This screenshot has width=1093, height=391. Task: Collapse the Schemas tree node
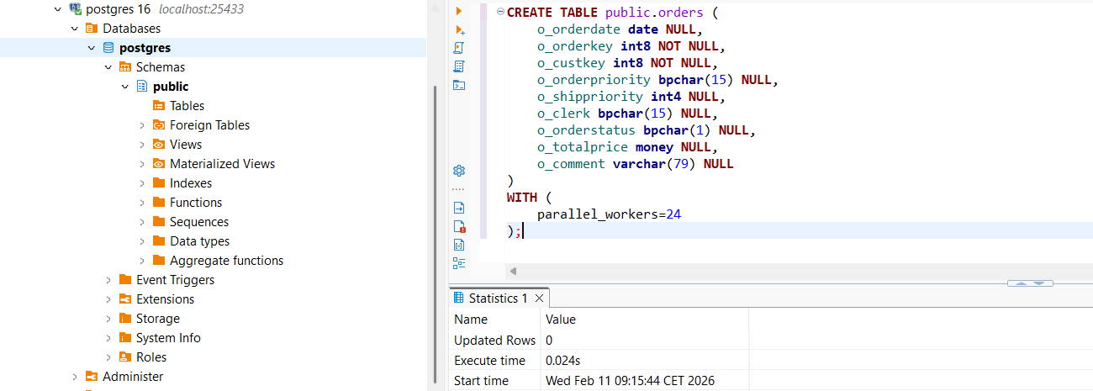(108, 67)
